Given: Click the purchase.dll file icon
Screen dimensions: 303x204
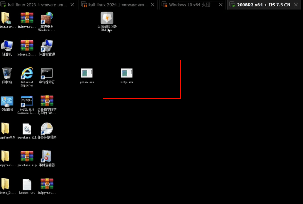Looking at the screenshot, I should pyautogui.click(x=27, y=129).
